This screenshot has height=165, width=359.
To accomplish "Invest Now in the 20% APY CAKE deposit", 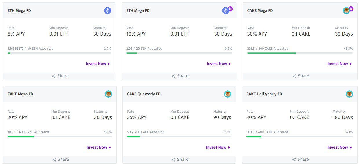I will [99, 147].
